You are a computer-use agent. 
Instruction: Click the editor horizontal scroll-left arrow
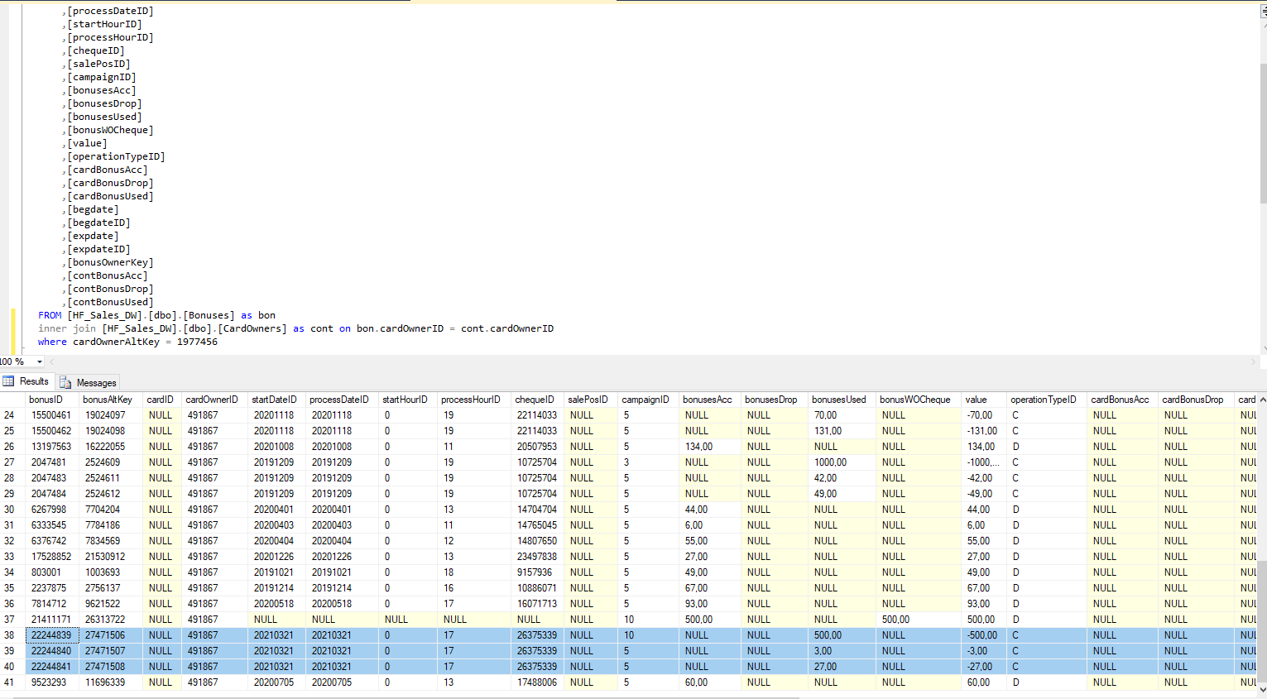point(51,361)
